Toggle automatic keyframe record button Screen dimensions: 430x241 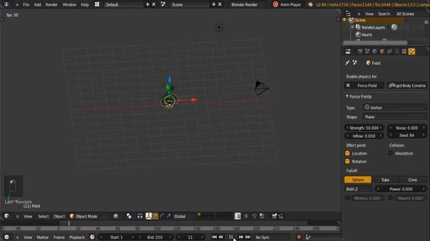pos(299,237)
